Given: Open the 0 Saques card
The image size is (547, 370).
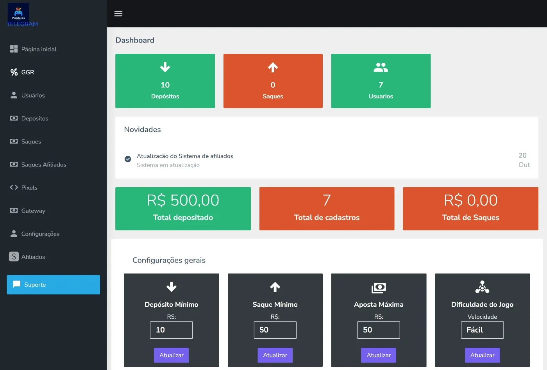Looking at the screenshot, I should (273, 81).
